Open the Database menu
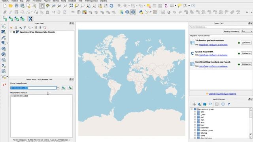The width and height of the screenshot is (253, 142). pos(72,1)
